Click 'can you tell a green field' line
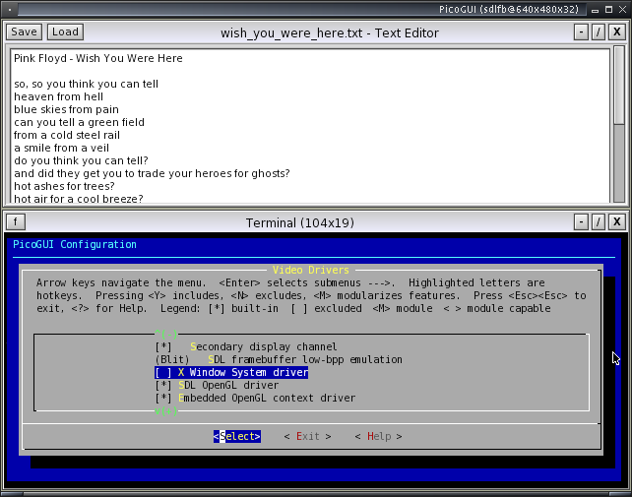 (x=79, y=123)
